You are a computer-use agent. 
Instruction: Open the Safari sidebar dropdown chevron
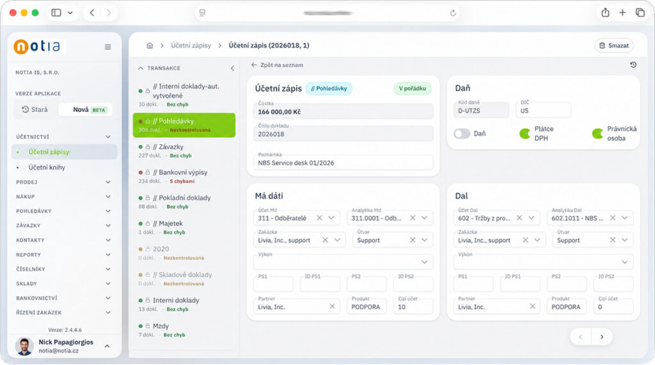tap(70, 13)
